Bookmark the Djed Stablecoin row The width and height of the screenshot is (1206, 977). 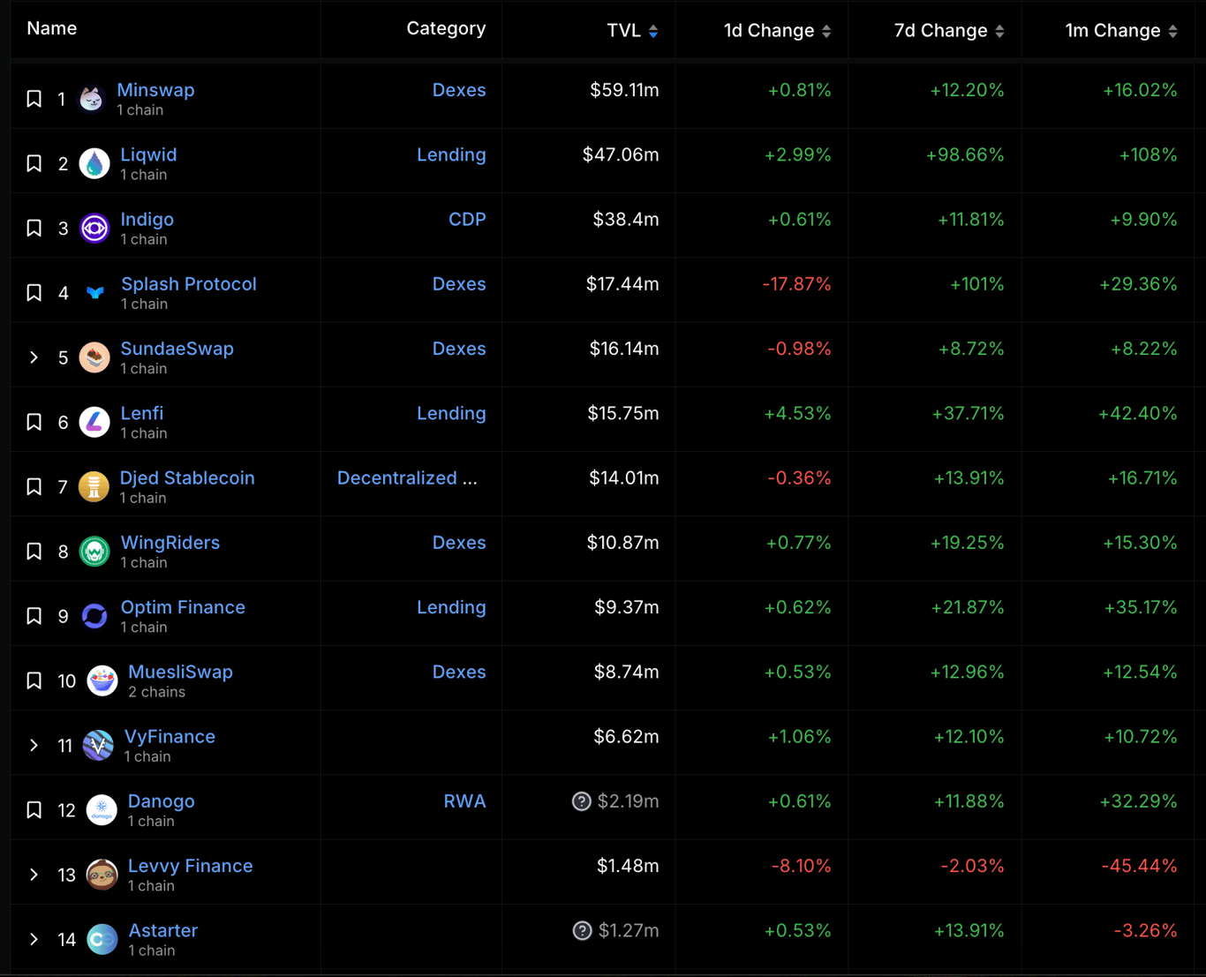(34, 486)
